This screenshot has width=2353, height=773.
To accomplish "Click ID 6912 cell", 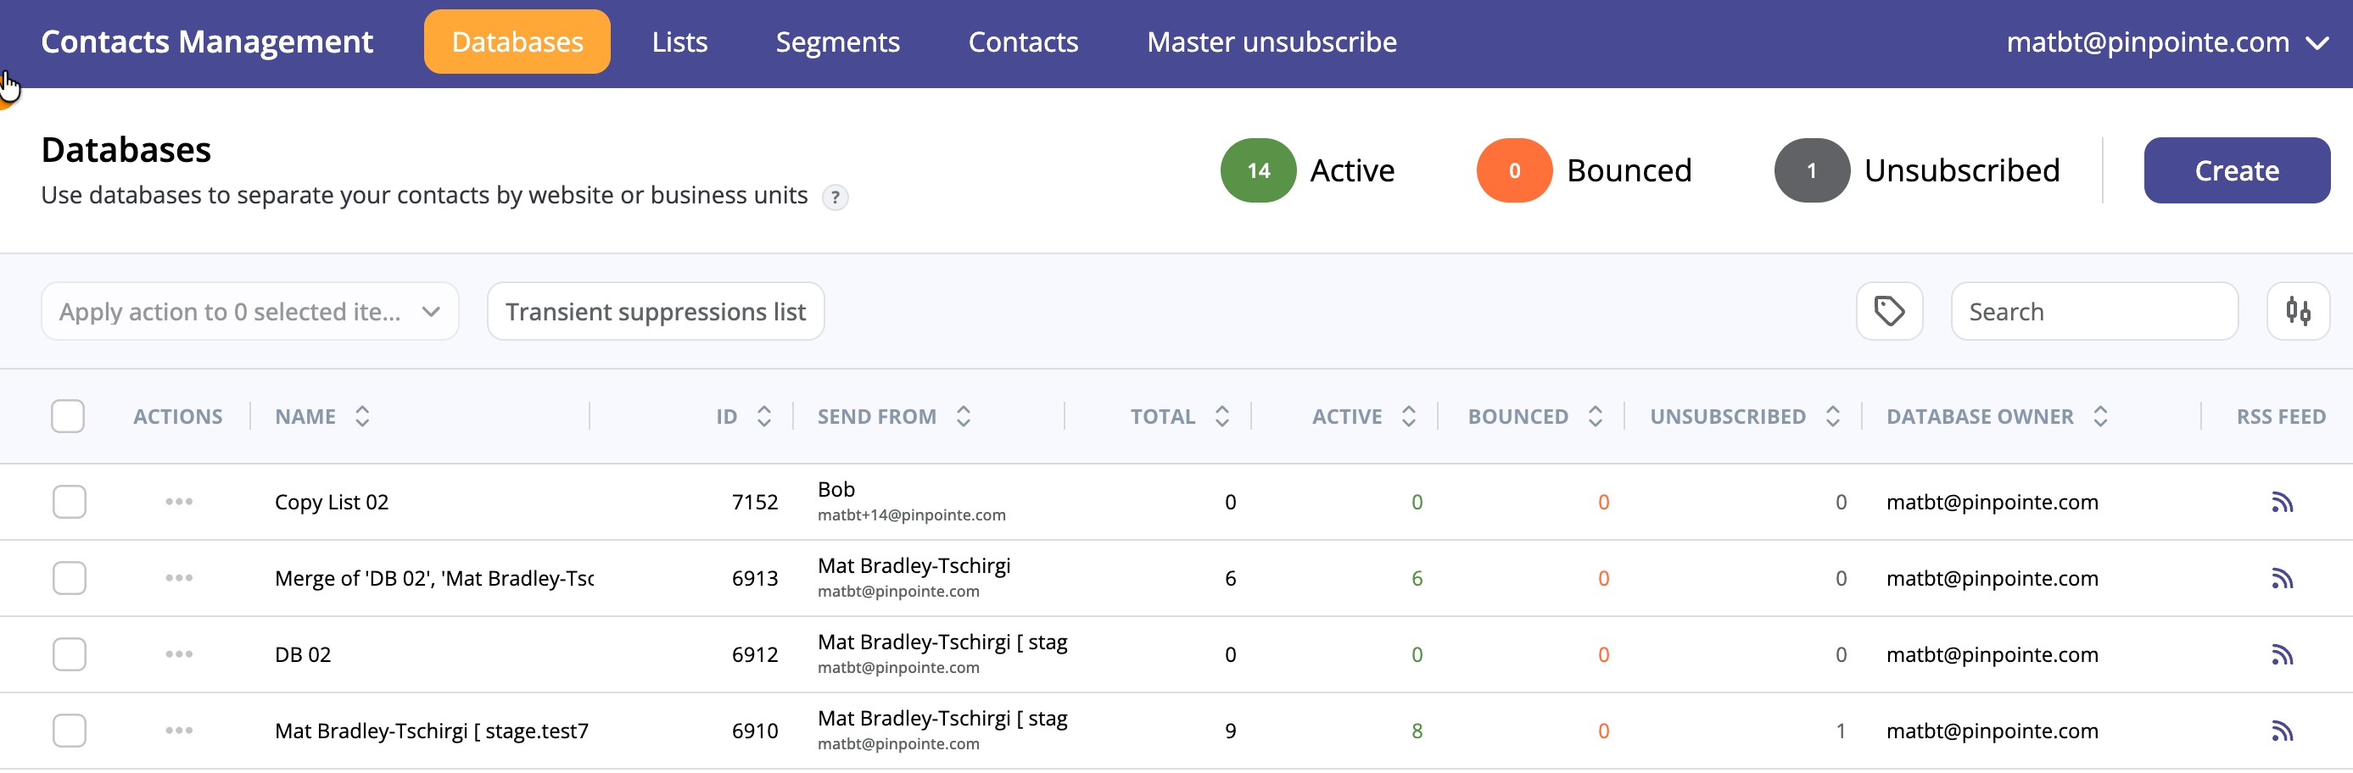I will 754,654.
